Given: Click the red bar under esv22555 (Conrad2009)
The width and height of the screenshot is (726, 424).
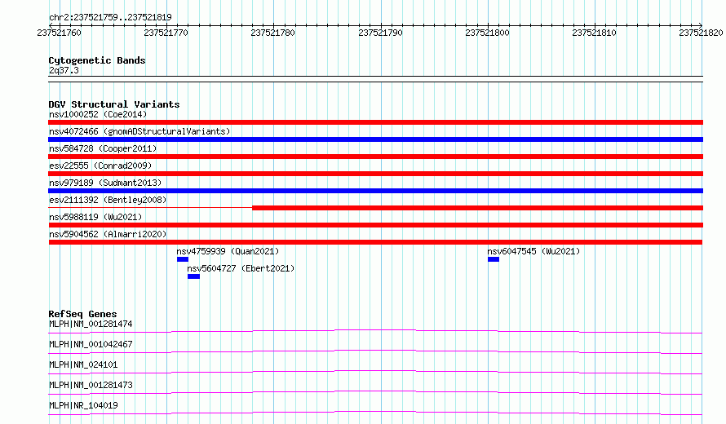Looking at the screenshot, I should [x=375, y=174].
